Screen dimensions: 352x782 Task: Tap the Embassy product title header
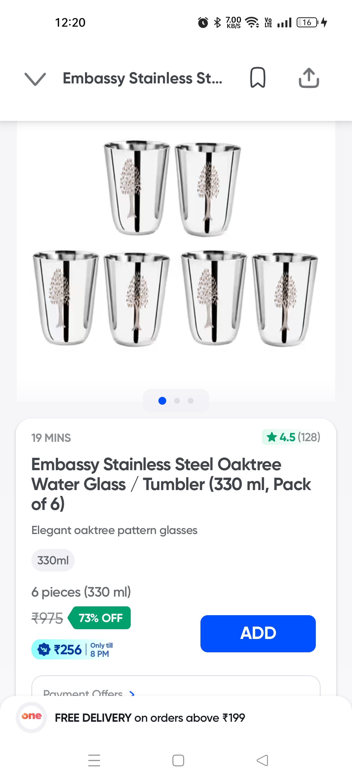tap(142, 79)
